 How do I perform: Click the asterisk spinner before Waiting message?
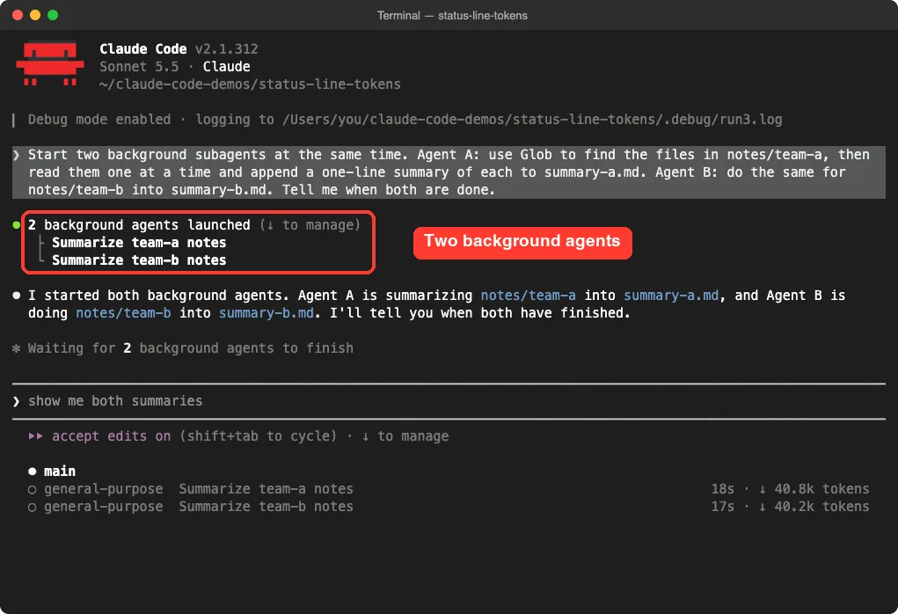pyautogui.click(x=16, y=348)
